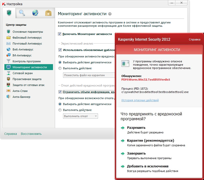Click the network icon for Сетевой экран

point(8,73)
